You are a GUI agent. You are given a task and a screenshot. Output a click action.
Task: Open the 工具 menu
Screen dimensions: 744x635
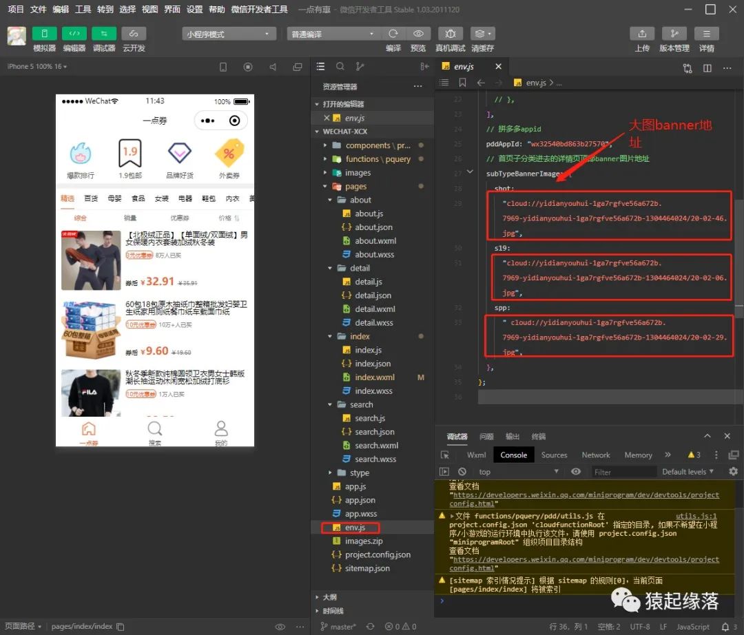pyautogui.click(x=83, y=10)
